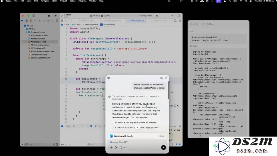The height and width of the screenshot is (156, 277).
Task: Add new file in navigator bottom
Action: [x=23, y=144]
